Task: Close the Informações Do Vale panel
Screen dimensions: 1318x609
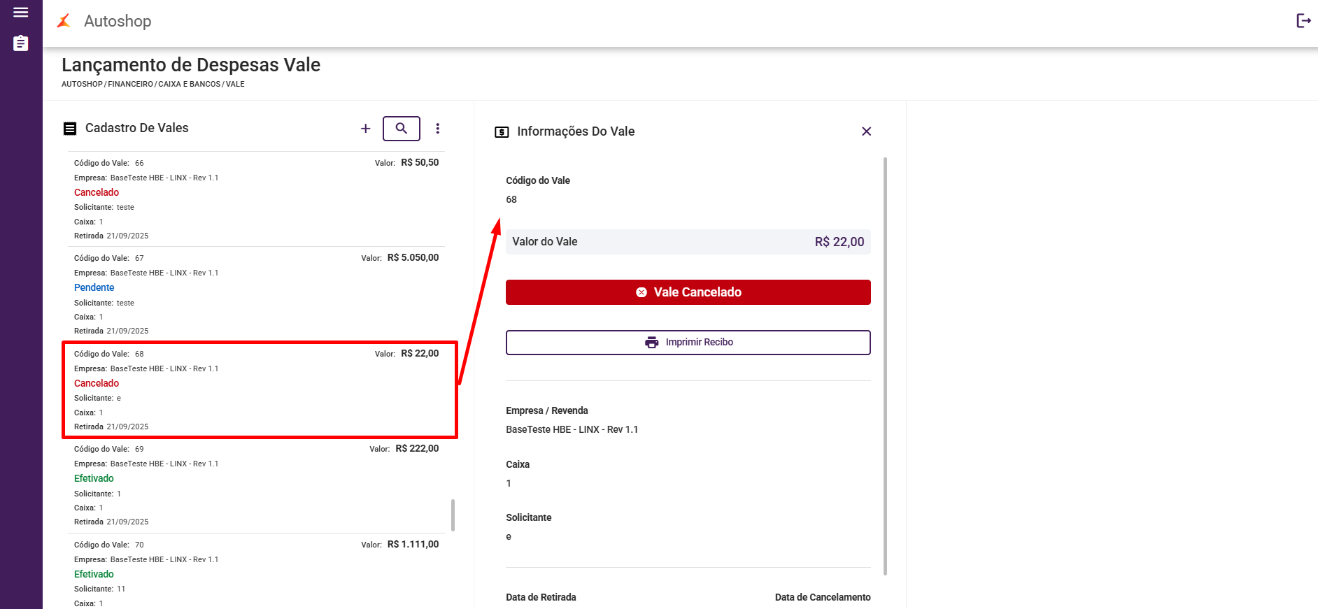Action: (866, 131)
